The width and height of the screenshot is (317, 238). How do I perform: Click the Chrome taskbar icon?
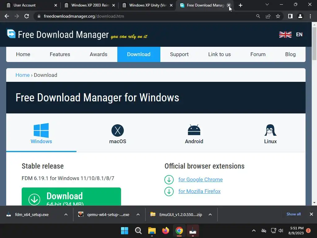pyautogui.click(x=179, y=231)
